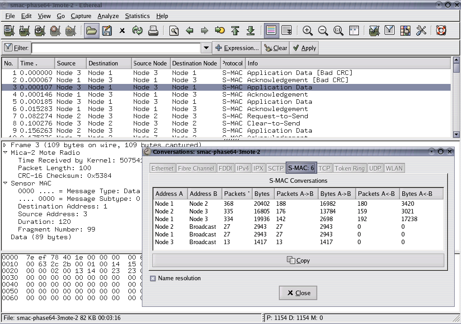The width and height of the screenshot is (461, 324).
Task: Toggle the Name resolution checkbox
Action: pos(153,278)
